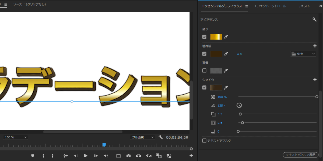The height and width of the screenshot is (161, 323).
Task: Add another shadow with シャドウ plus icon
Action: 315,80
